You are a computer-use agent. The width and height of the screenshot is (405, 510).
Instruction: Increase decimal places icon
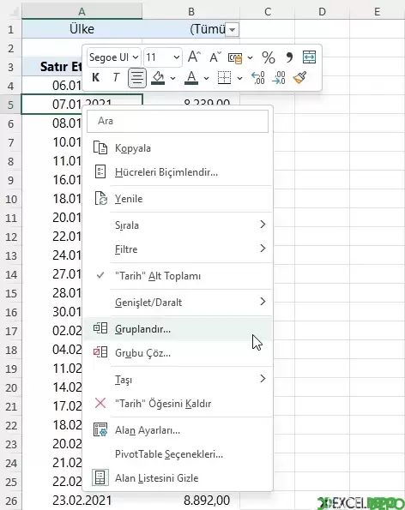click(x=258, y=78)
